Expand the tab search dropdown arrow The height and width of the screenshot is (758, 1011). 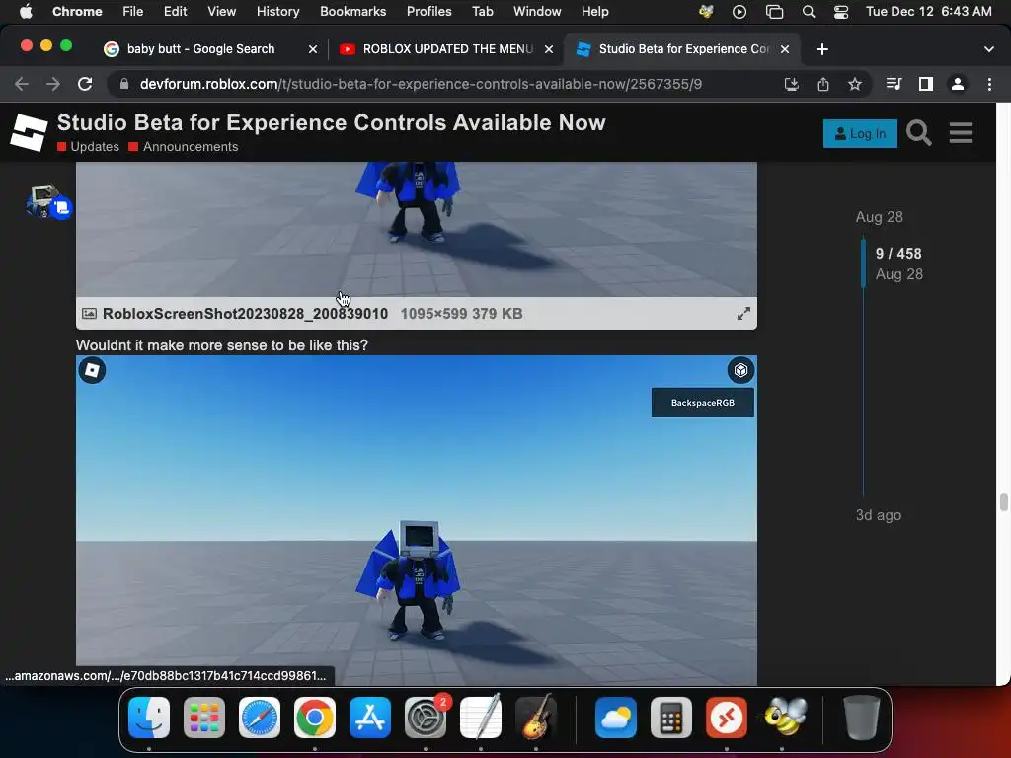(989, 49)
